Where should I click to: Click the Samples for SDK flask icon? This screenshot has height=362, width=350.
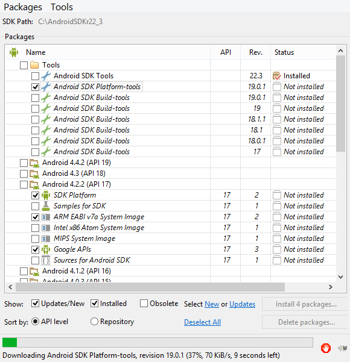pyautogui.click(x=46, y=206)
